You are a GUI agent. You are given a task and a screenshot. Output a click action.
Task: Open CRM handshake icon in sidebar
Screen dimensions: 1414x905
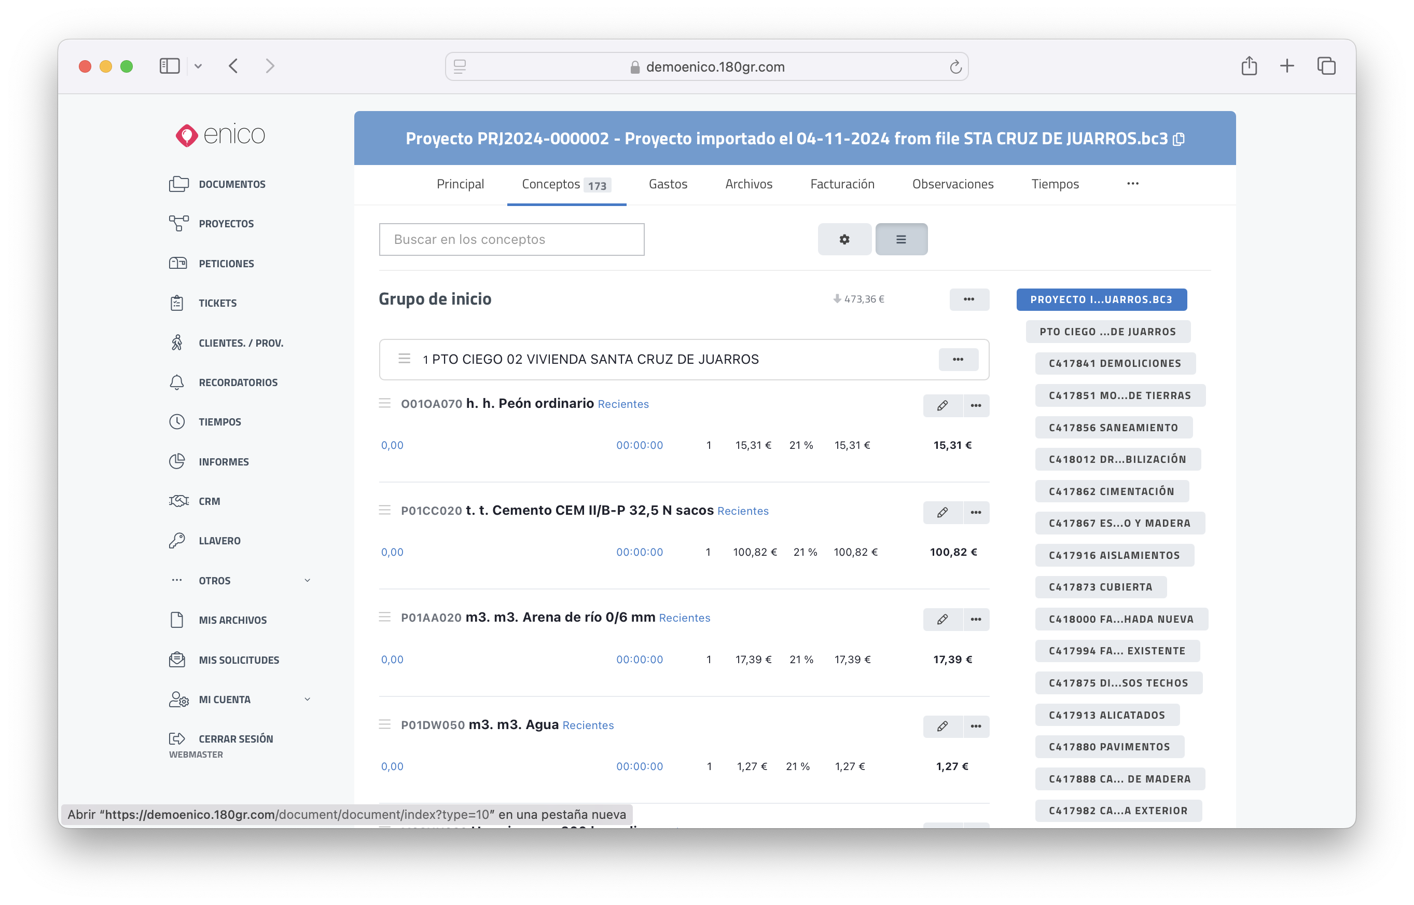click(x=178, y=501)
